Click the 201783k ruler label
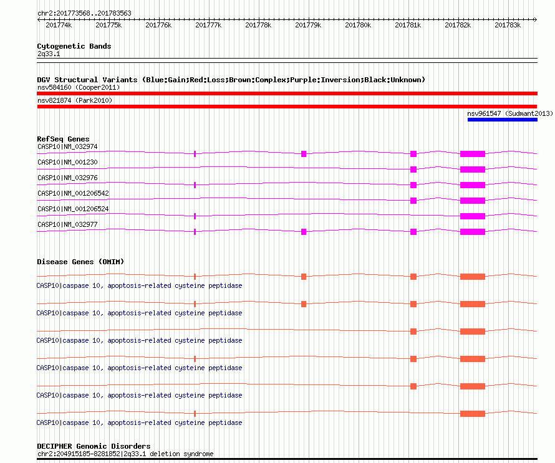The image size is (555, 463). click(508, 25)
